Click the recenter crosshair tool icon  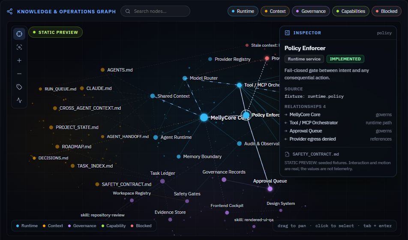coord(19,34)
